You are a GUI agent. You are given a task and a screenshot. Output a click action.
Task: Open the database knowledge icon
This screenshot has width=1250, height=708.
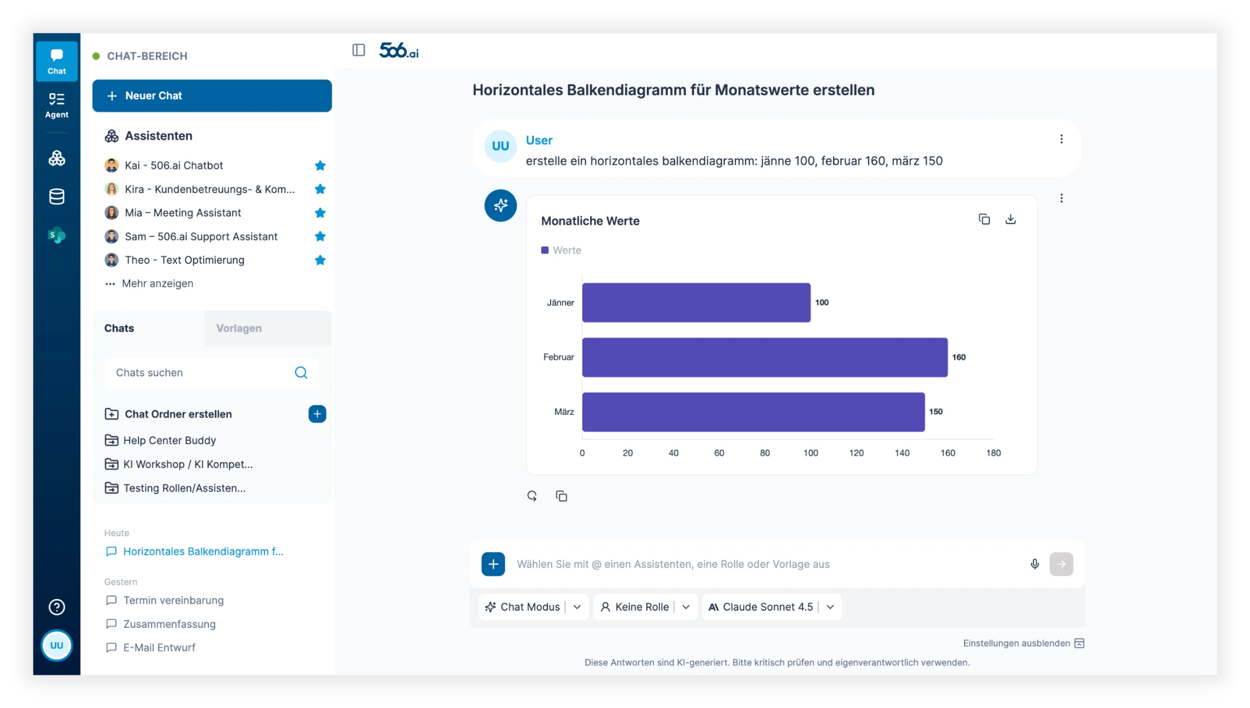pos(57,197)
